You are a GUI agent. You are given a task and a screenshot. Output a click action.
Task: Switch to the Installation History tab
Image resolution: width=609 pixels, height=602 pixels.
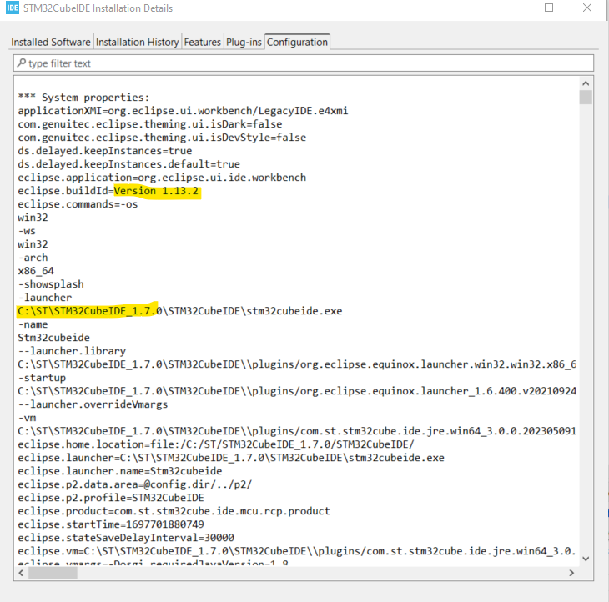pos(137,42)
